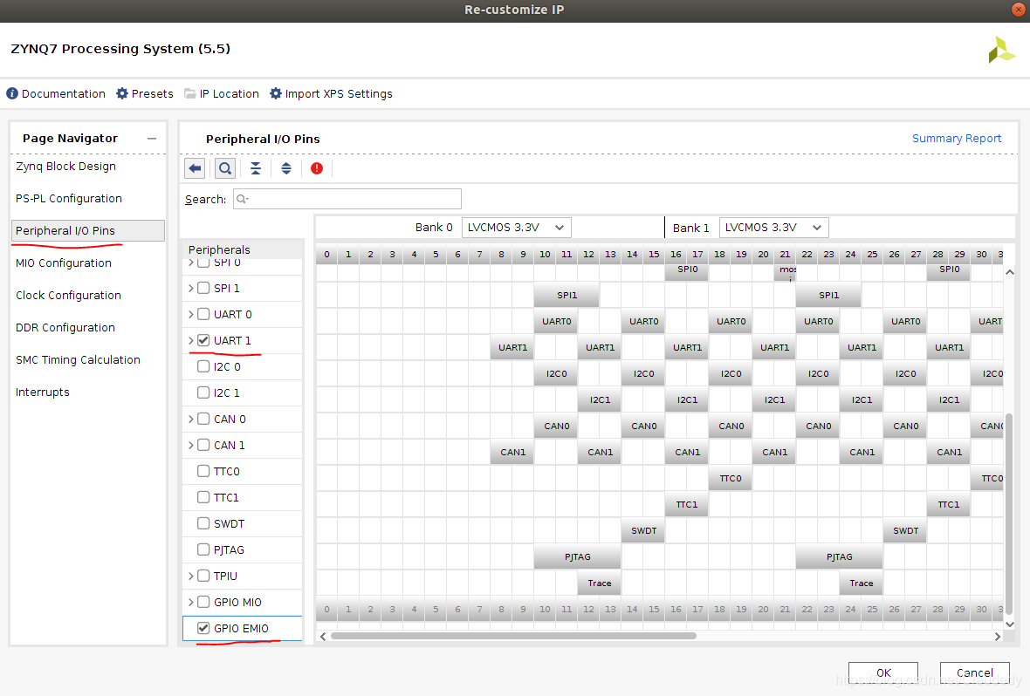Expand the UART 0 tree node

(191, 315)
